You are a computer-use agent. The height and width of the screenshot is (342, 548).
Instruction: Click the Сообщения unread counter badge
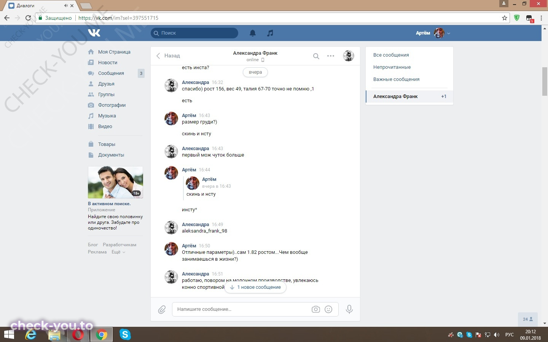coord(141,73)
